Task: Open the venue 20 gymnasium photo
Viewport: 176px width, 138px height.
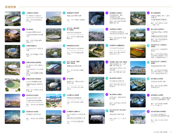Action: click(97, 100)
